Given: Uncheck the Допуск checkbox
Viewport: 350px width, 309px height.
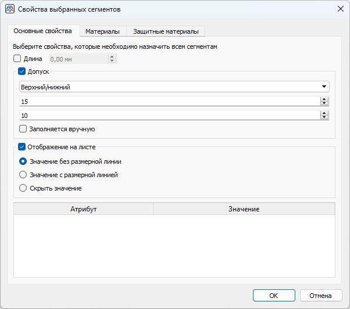Looking at the screenshot, I should [x=22, y=71].
